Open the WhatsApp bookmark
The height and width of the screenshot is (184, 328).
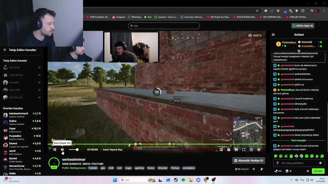click(x=134, y=17)
